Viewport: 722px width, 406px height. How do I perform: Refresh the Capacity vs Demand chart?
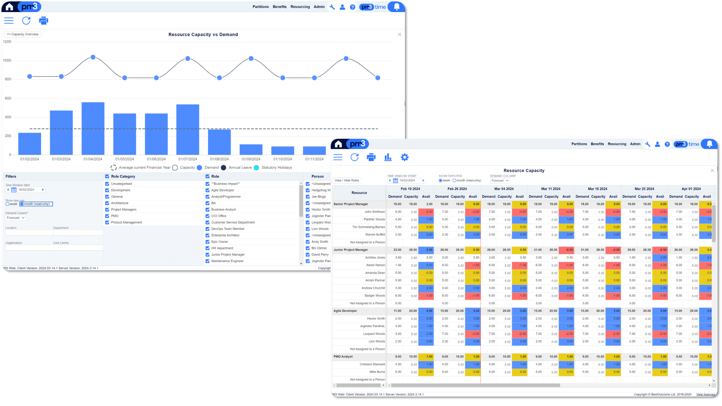pyautogui.click(x=26, y=21)
